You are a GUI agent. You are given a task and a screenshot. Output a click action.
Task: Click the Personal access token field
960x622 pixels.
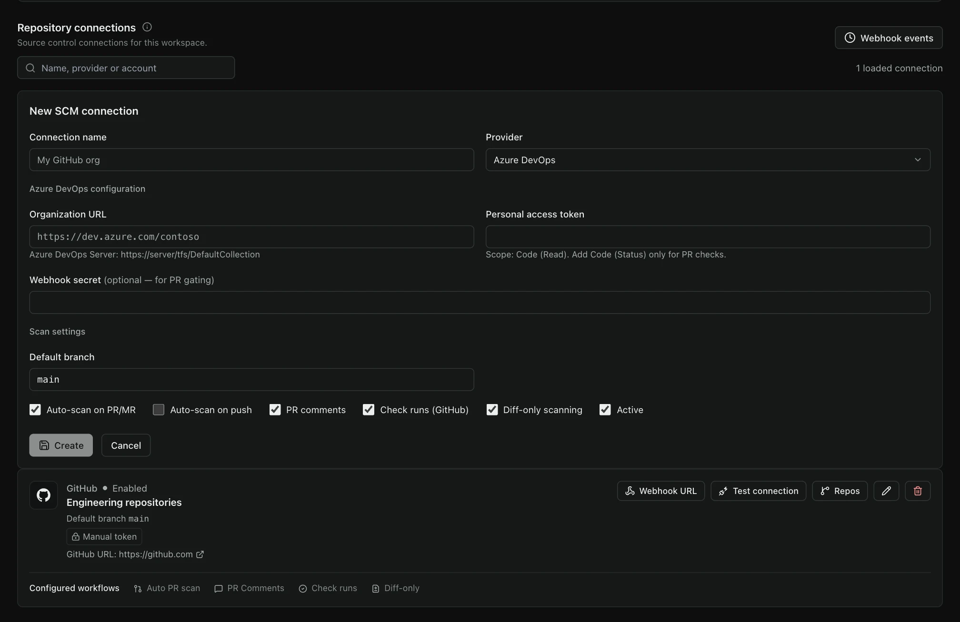708,237
